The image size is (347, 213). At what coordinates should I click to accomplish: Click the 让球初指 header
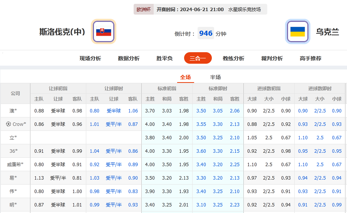pyautogui.click(x=58, y=89)
